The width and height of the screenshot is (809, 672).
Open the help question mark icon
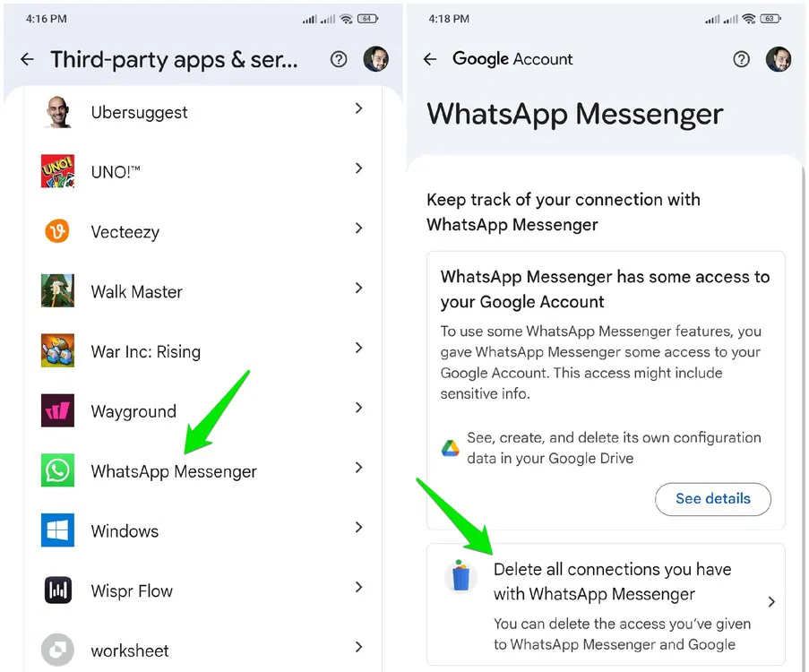742,58
